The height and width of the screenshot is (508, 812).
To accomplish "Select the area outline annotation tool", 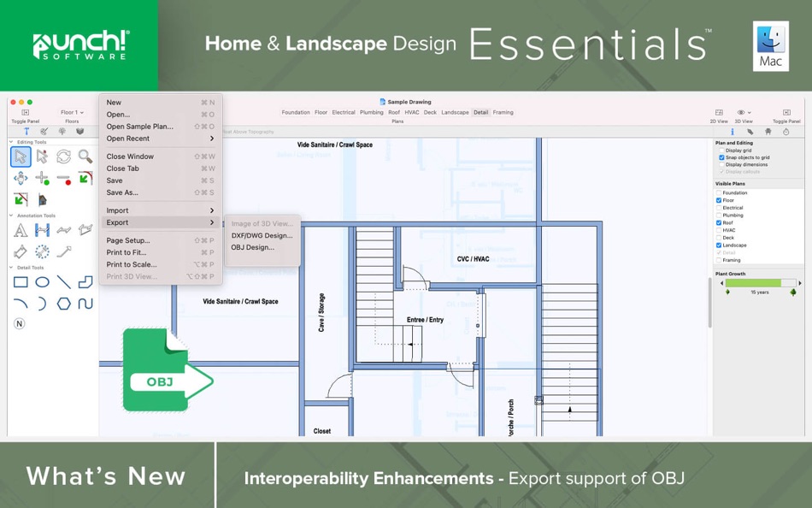I will point(85,230).
